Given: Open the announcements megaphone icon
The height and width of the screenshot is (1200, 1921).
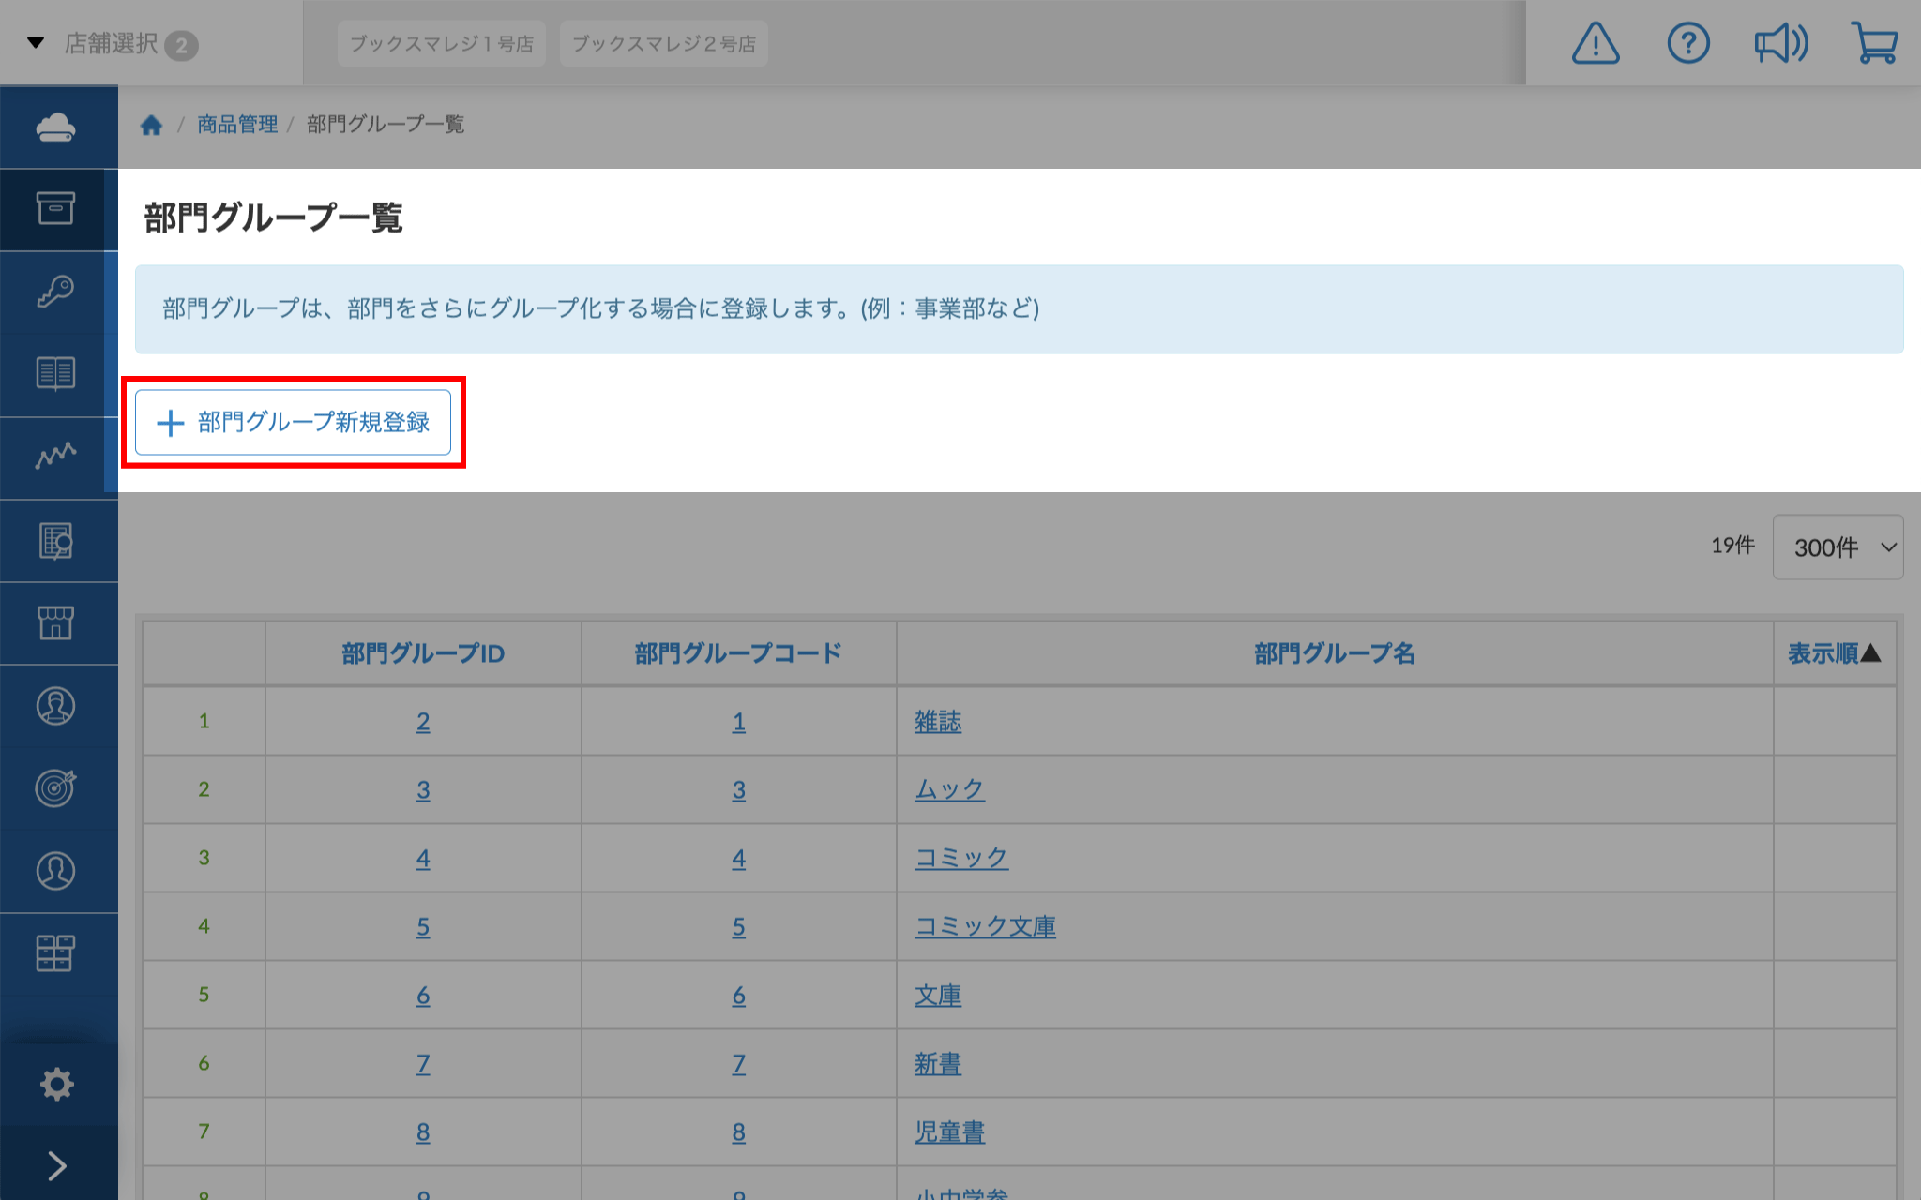Looking at the screenshot, I should click(1781, 43).
